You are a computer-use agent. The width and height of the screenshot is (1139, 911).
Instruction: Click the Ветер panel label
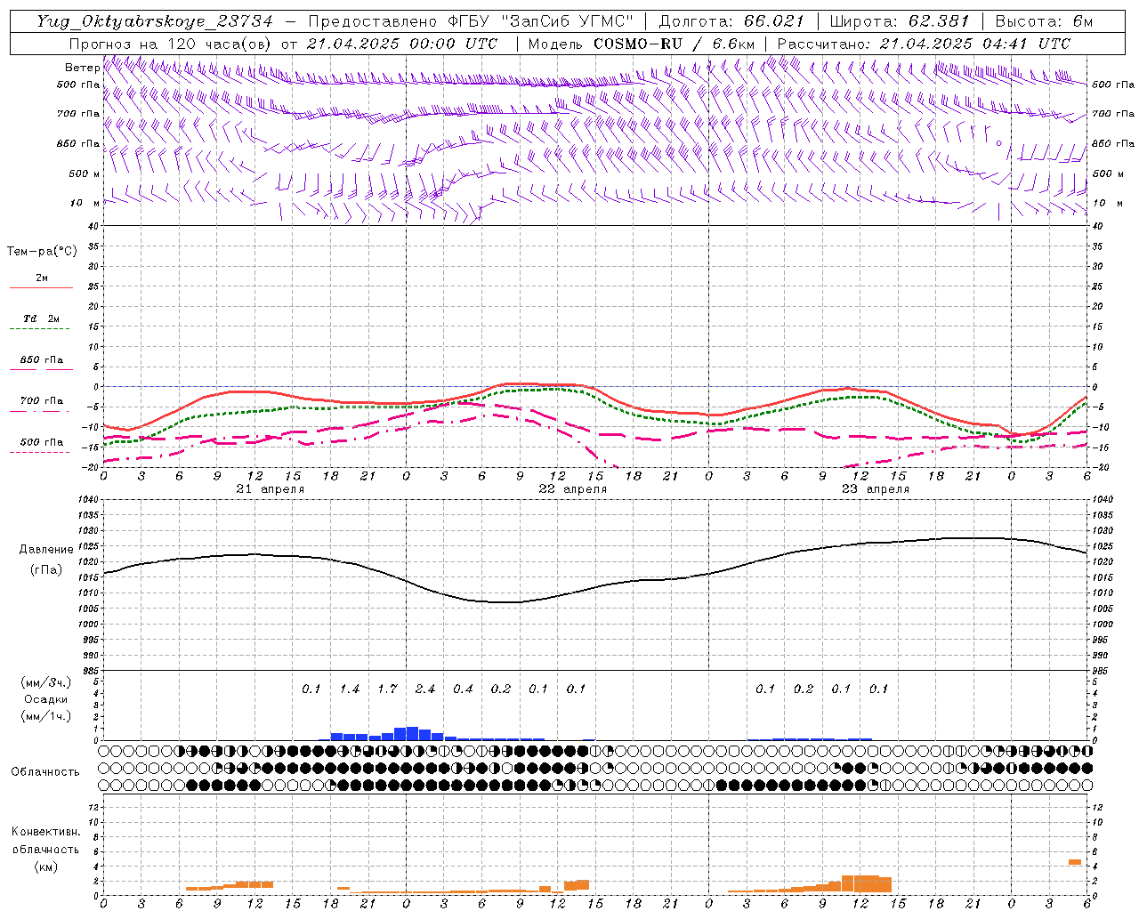(82, 68)
